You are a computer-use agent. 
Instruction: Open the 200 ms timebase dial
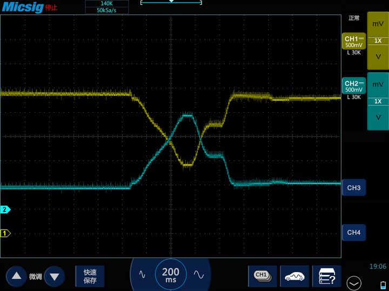171,275
